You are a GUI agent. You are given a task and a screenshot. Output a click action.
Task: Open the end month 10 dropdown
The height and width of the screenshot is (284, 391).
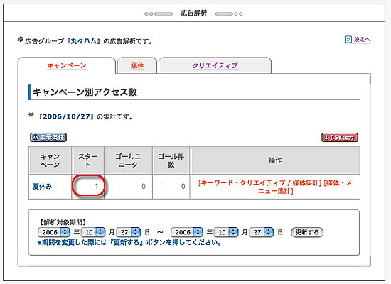pyautogui.click(x=226, y=232)
